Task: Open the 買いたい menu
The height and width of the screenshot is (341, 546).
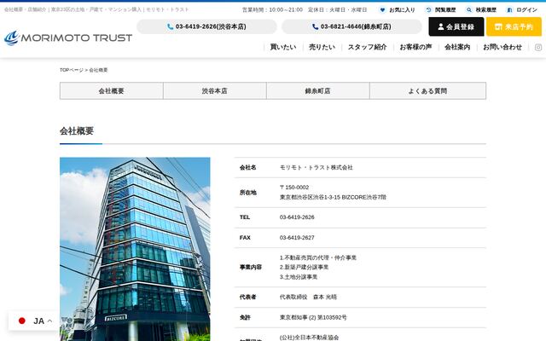Action: coord(283,47)
